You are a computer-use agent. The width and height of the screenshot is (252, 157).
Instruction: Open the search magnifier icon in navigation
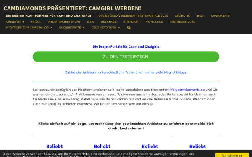(x=129, y=28)
